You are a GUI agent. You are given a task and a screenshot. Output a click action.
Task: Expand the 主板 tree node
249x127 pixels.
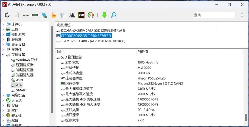point(3,29)
